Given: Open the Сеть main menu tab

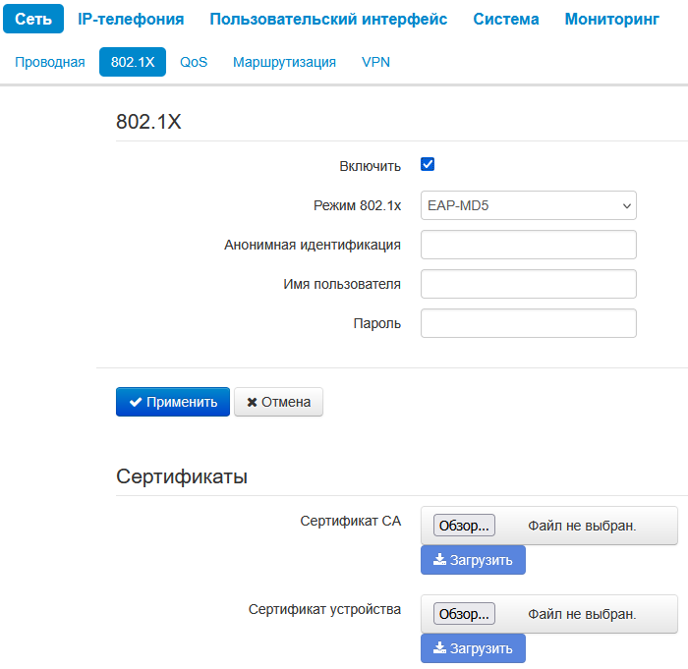Looking at the screenshot, I should tap(33, 19).
